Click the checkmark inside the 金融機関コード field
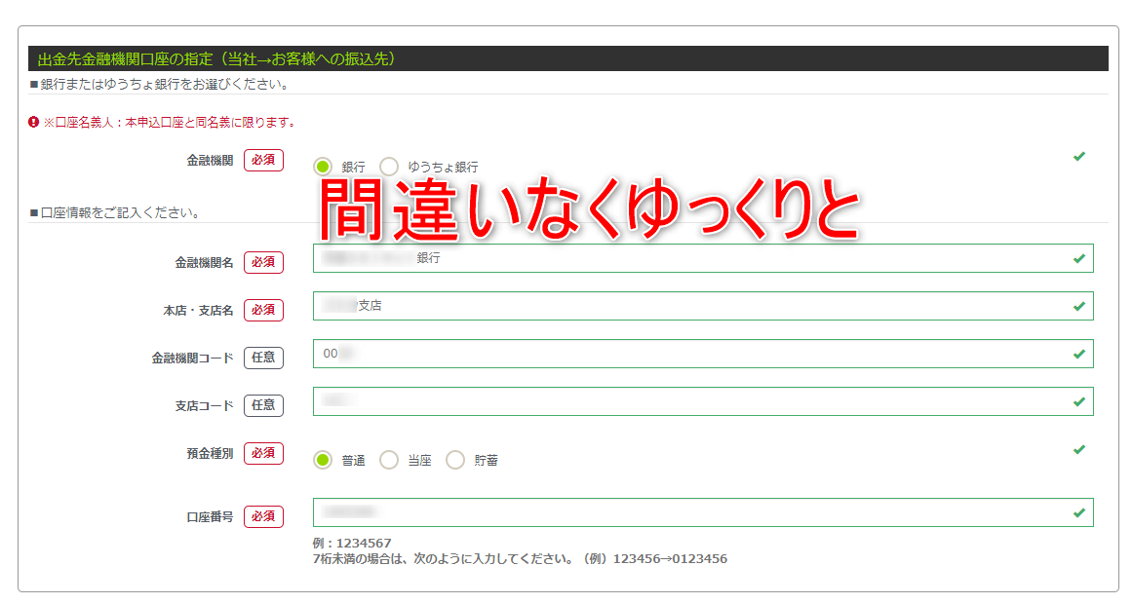This screenshot has height=604, width=1133. click(1078, 354)
